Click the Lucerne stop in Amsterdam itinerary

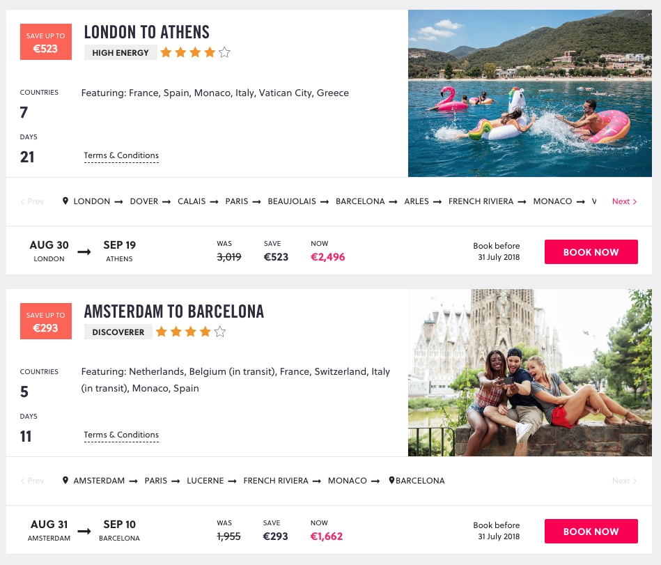pyautogui.click(x=205, y=481)
